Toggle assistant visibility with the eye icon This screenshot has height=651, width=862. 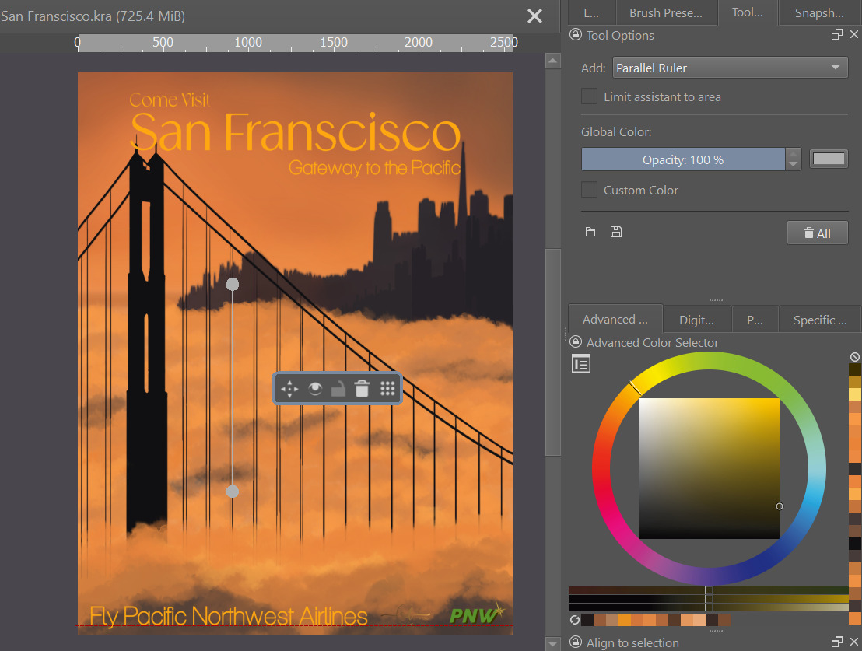[314, 389]
